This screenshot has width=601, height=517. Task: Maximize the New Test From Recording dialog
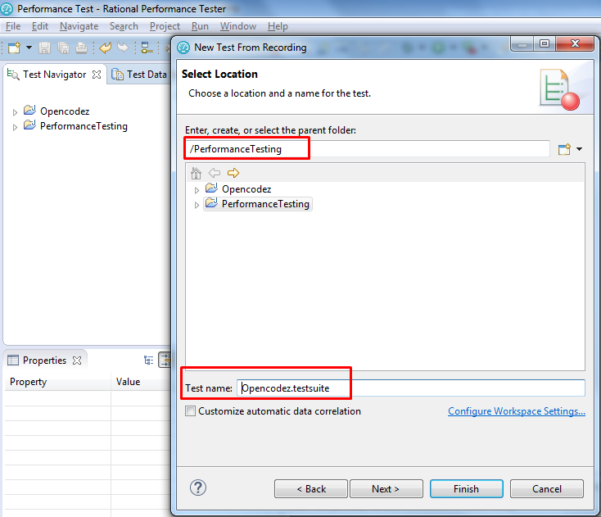pyautogui.click(x=545, y=43)
